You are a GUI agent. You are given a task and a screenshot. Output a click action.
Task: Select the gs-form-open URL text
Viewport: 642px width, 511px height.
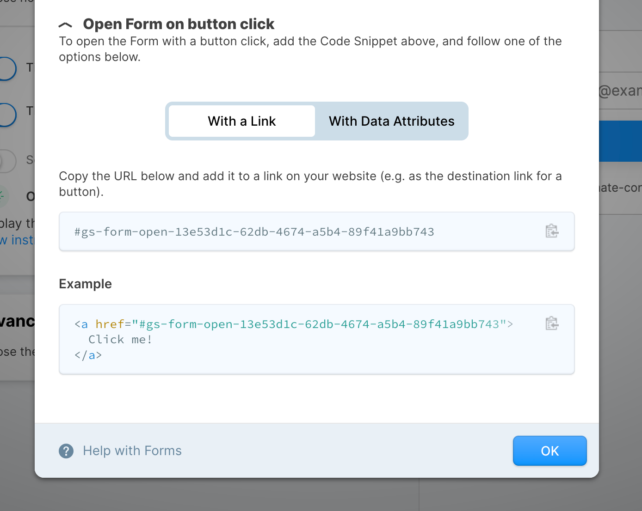[254, 231]
